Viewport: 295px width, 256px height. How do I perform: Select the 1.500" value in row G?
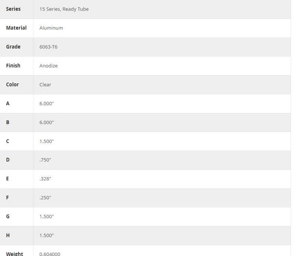pyautogui.click(x=47, y=216)
